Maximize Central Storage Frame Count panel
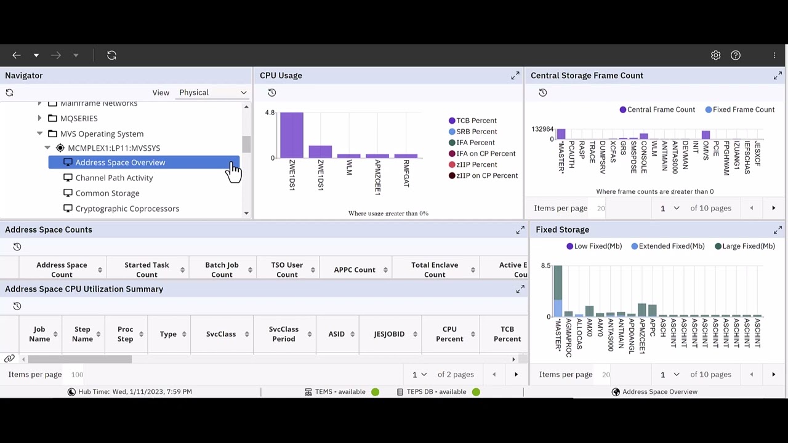The image size is (788, 443). click(x=778, y=76)
